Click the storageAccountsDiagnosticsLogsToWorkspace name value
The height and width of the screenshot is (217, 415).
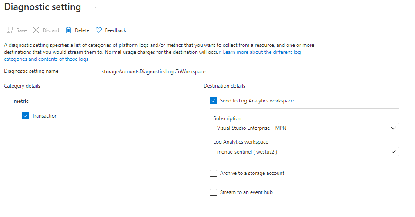coord(154,72)
